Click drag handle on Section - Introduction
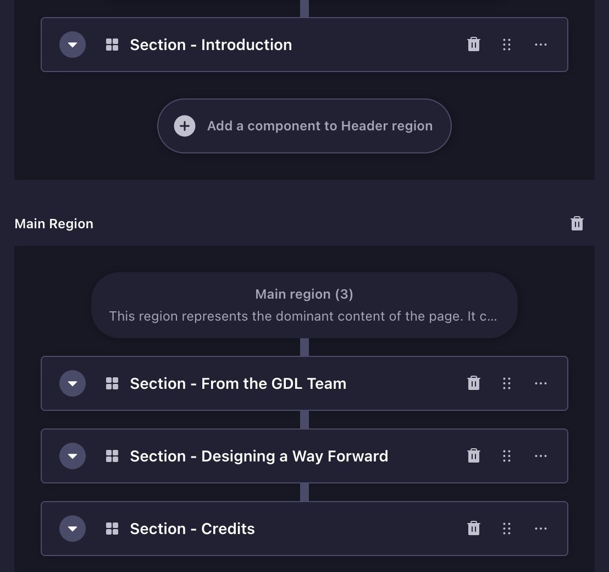The image size is (609, 572). (507, 45)
